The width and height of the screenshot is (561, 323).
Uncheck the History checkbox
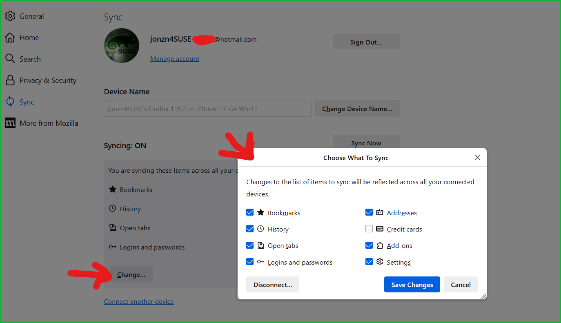tap(250, 229)
